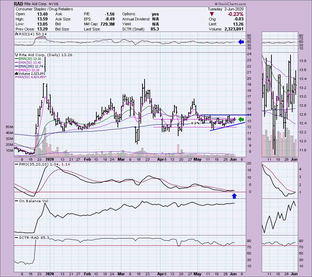312x277 pixels.
Task: Click the -0.23% percent change value
Action: pos(236,14)
